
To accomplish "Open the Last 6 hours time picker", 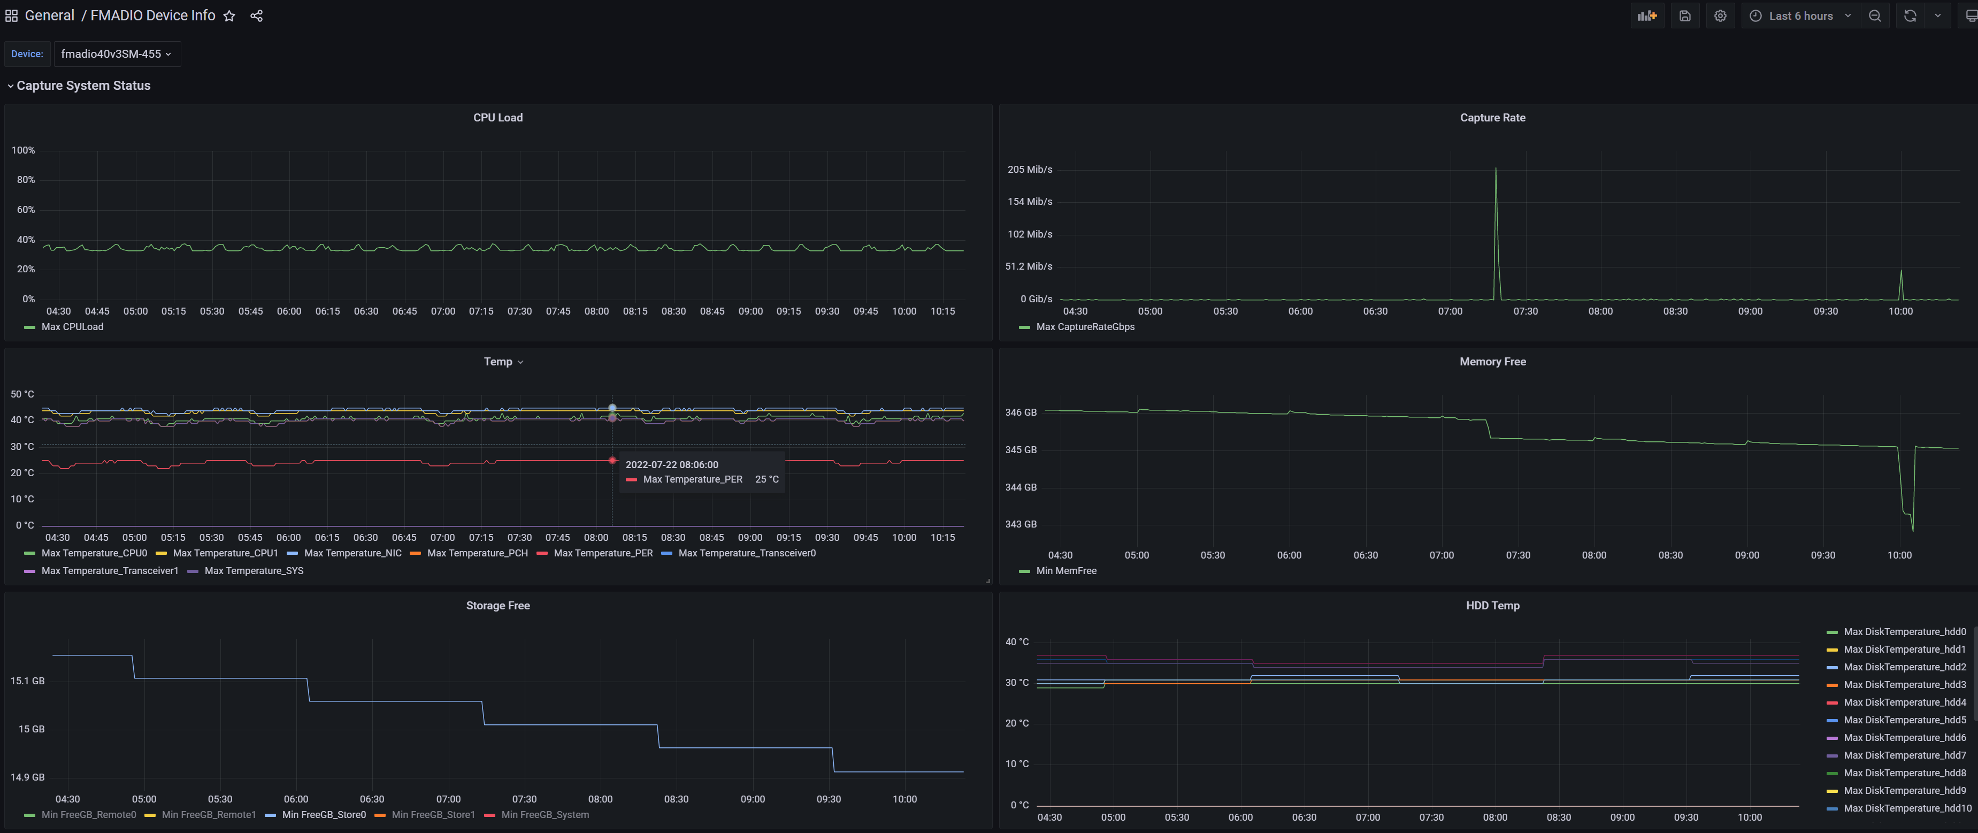I will (1800, 16).
